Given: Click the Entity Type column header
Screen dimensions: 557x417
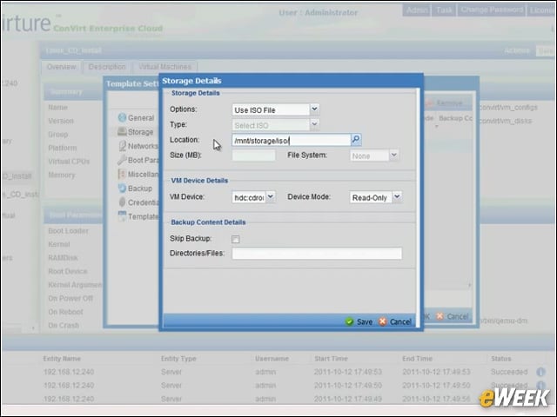Looking at the screenshot, I should click(x=178, y=359).
